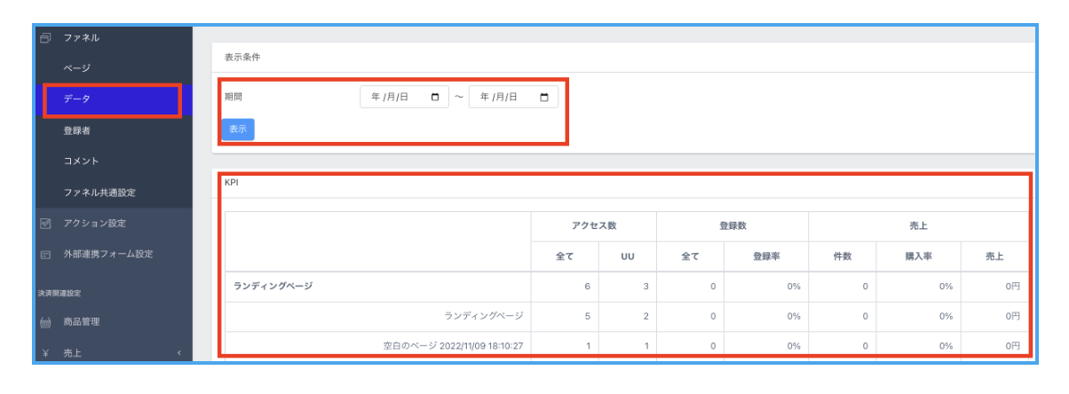Click the period start date field
The image size is (1069, 394).
pos(395,98)
